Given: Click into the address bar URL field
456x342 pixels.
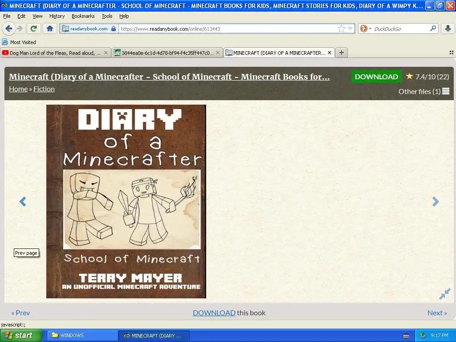Looking at the screenshot, I should pyautogui.click(x=228, y=29).
